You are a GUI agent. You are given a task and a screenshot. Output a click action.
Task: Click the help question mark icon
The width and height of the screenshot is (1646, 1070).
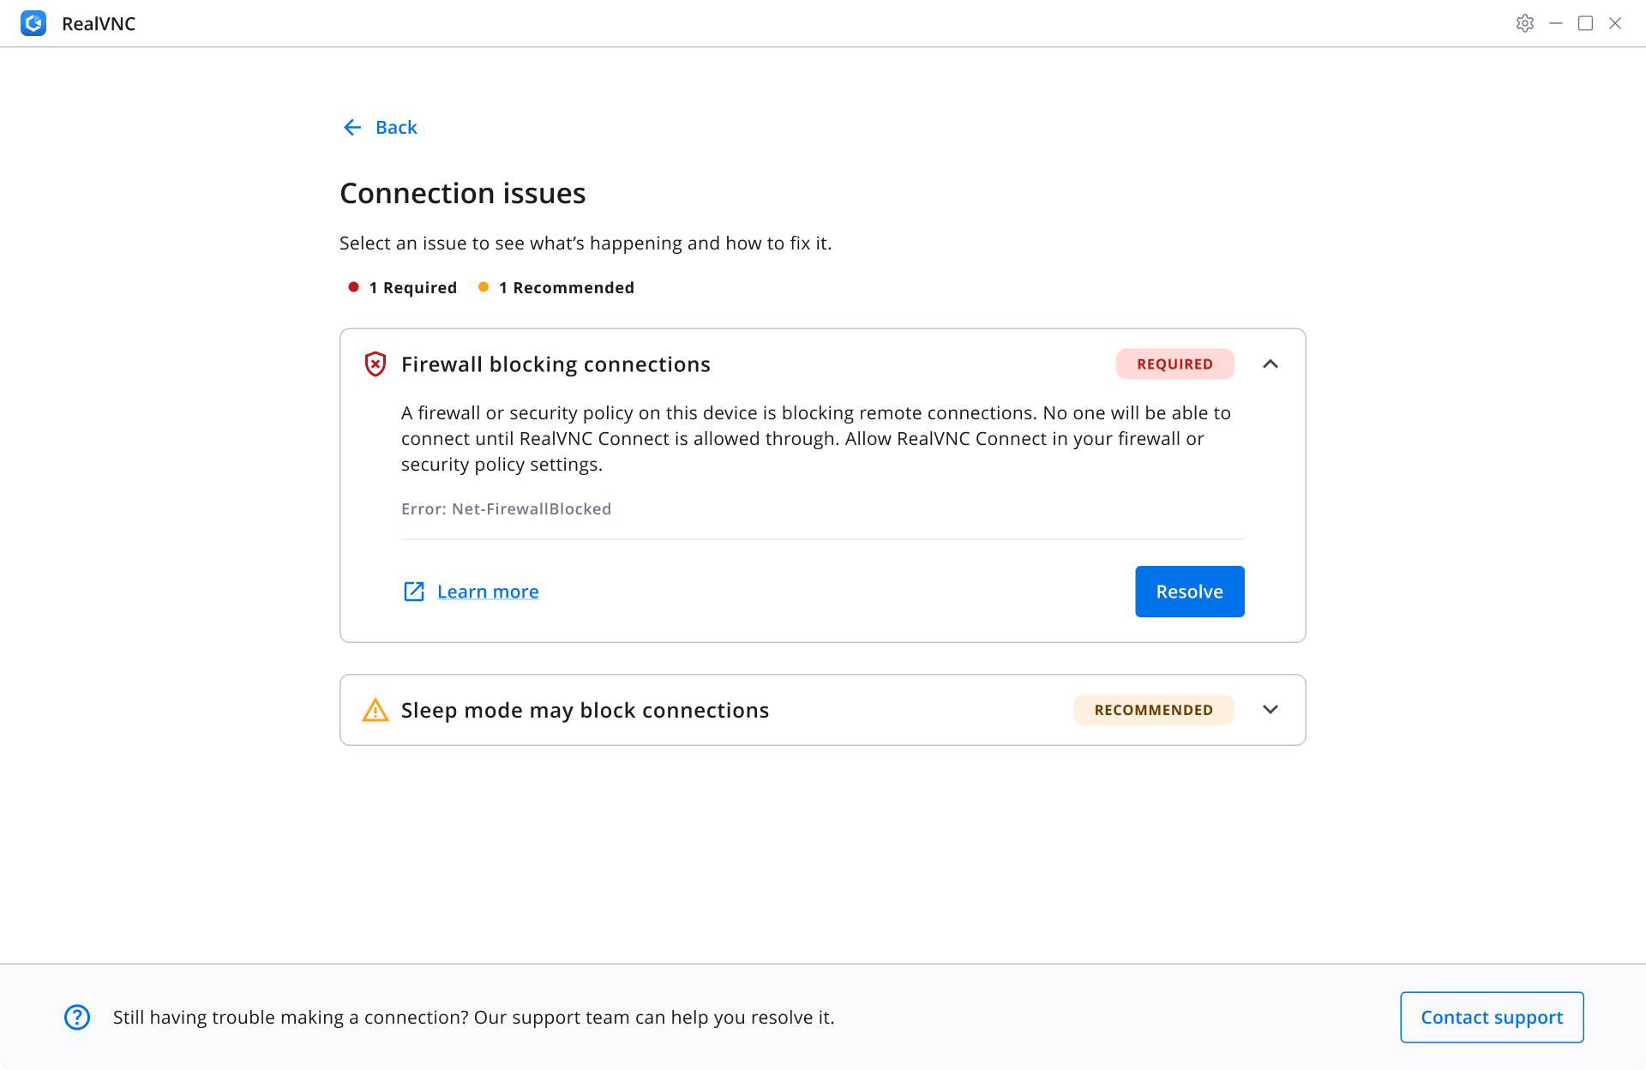point(77,1017)
